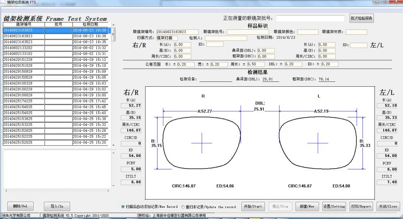Click the 检测人 inspector field
The image size is (403, 219).
click(x=226, y=38)
